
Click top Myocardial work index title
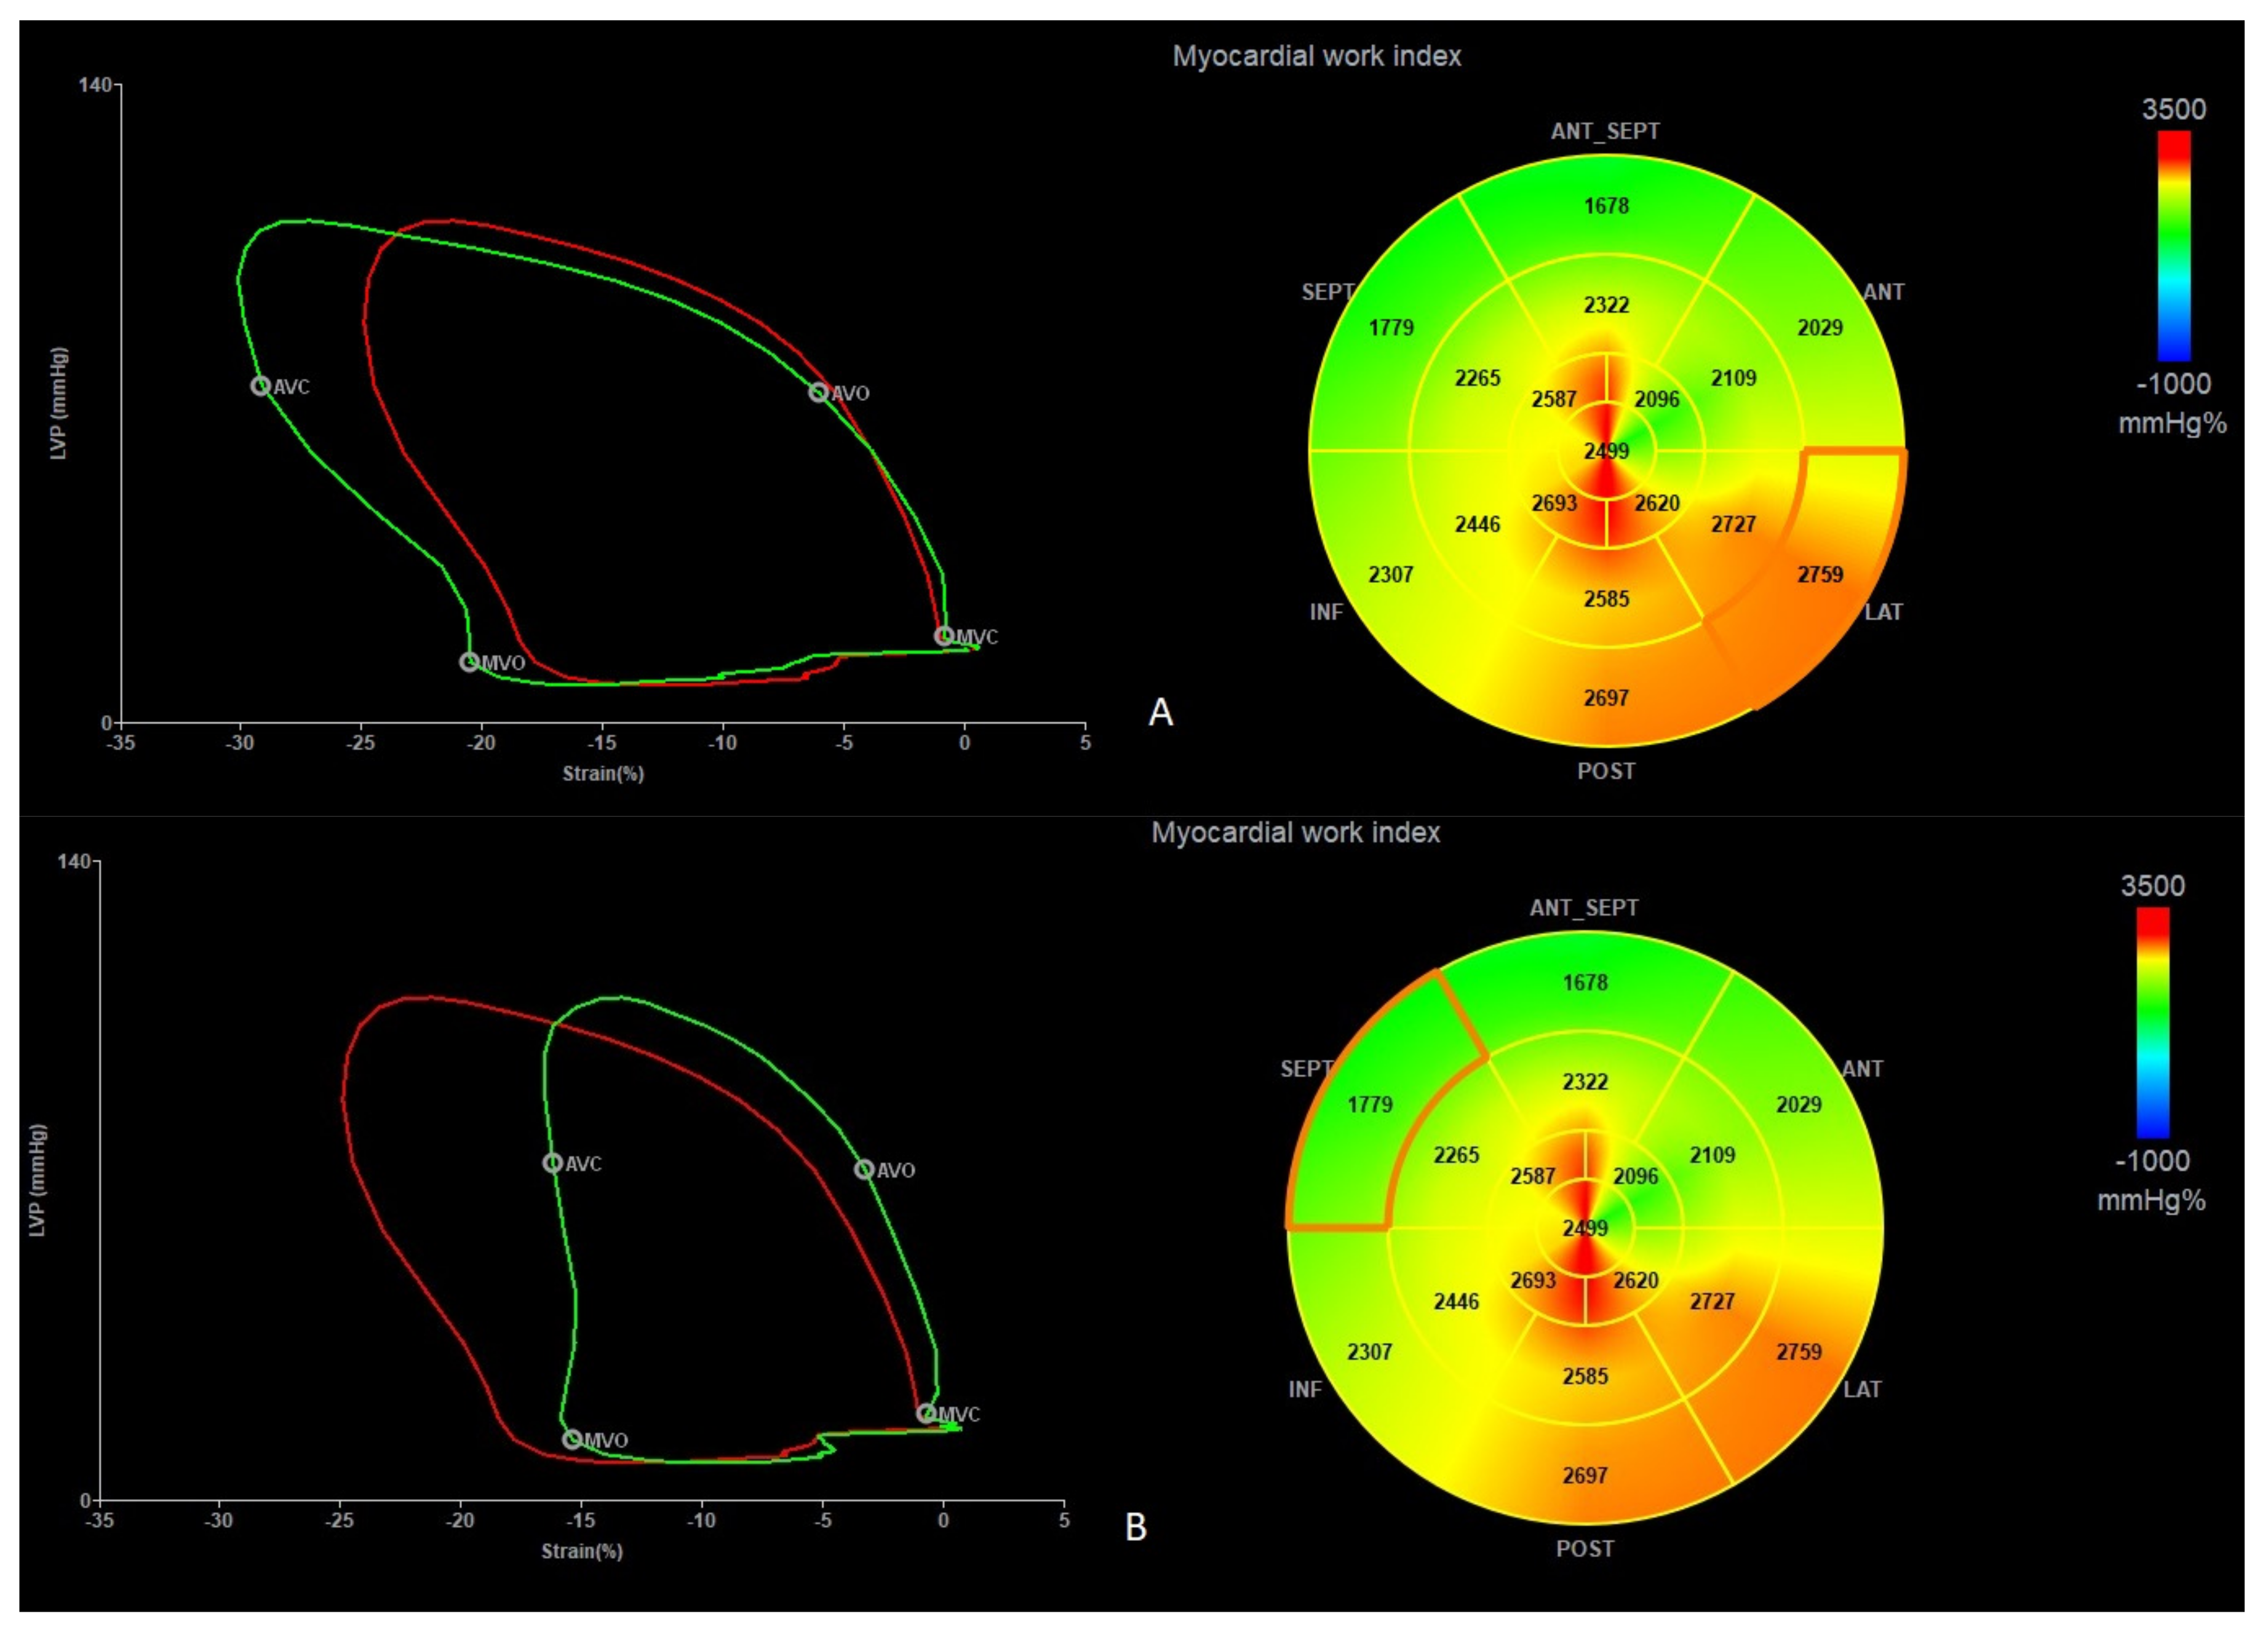pos(1316,56)
